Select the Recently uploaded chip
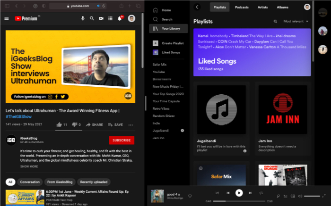Image resolution: width=331 pixels, height=206 pixels. click(x=94, y=182)
